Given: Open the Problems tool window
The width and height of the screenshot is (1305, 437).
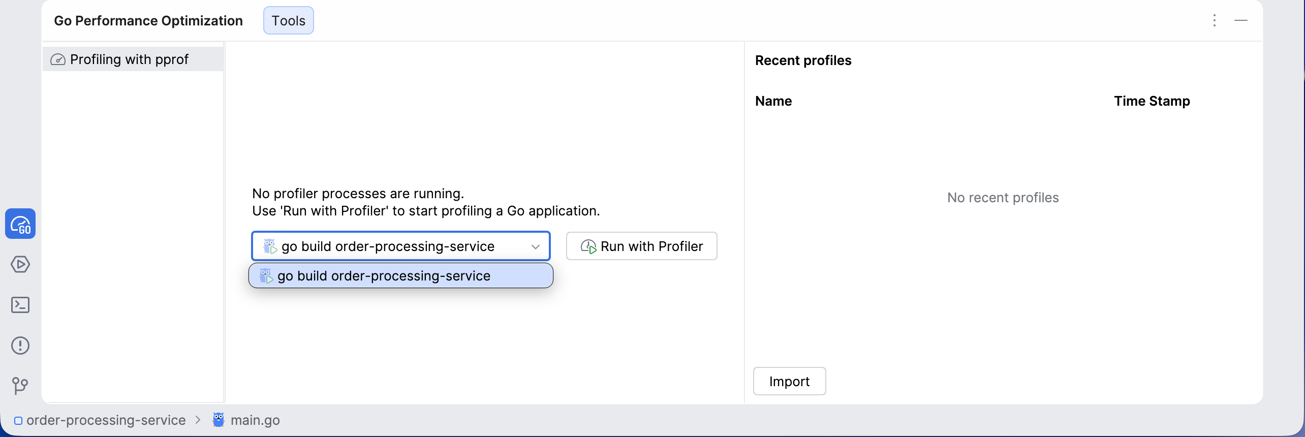Looking at the screenshot, I should point(20,346).
